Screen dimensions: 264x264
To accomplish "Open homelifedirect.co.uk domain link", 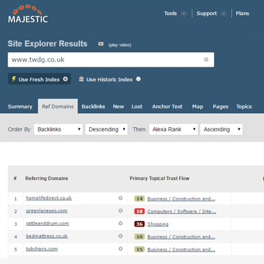I will pos(49,198).
